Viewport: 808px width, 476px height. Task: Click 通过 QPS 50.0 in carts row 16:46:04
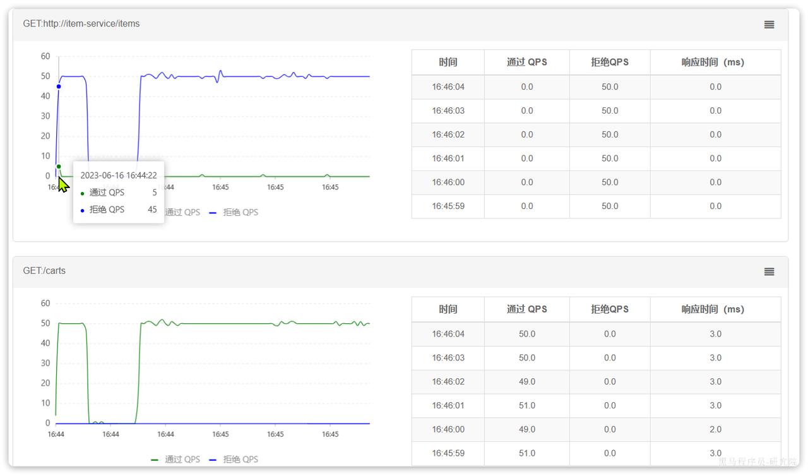[x=527, y=334]
